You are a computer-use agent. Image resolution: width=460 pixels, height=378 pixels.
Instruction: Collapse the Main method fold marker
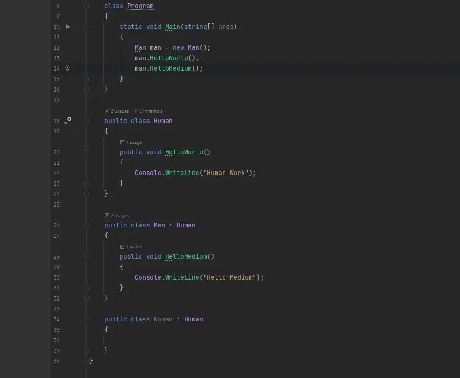click(86, 27)
